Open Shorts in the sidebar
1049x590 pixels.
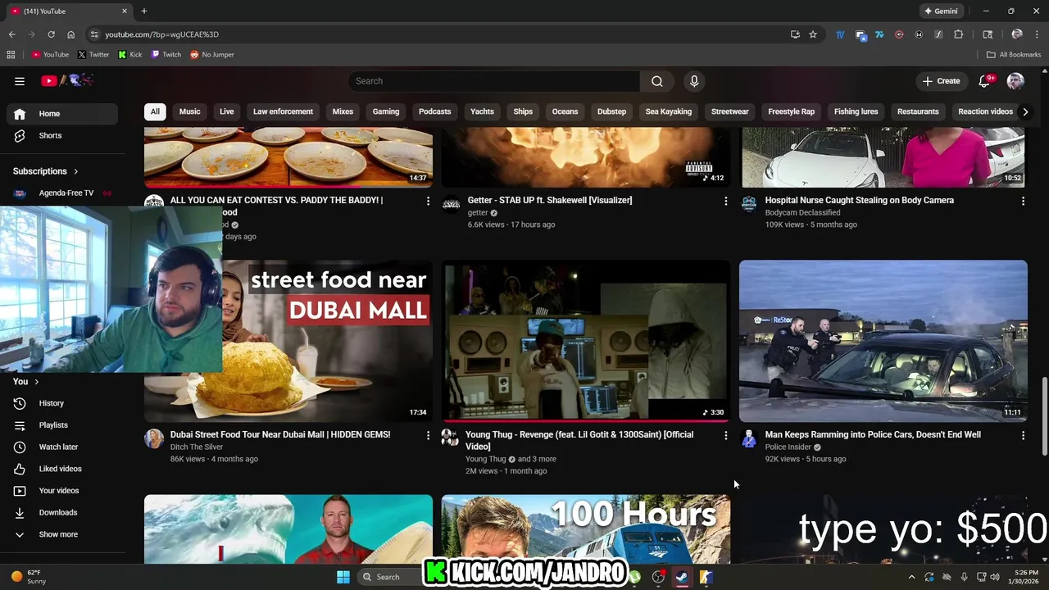click(62, 135)
